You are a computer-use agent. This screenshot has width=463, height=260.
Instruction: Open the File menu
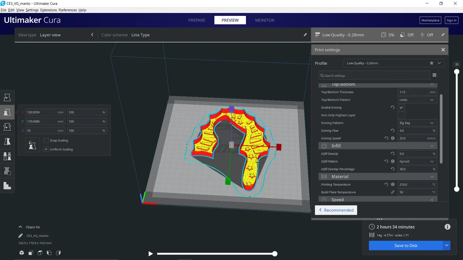click(3, 10)
